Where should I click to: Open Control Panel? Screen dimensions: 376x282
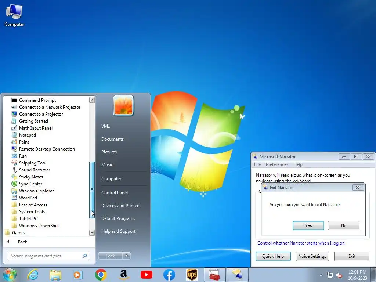click(115, 192)
